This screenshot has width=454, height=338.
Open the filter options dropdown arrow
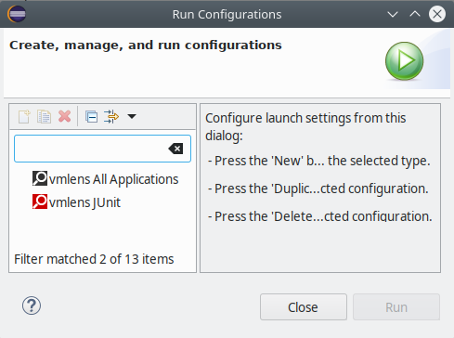[x=132, y=116]
